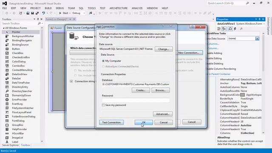The image size is (272, 153).
Task: Select the ErrorProvider control in Toolbox
Action: click(20, 99)
